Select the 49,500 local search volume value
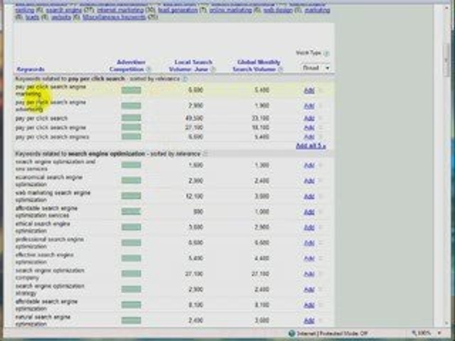 [x=194, y=118]
